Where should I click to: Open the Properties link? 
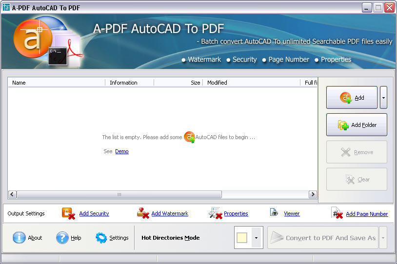pyautogui.click(x=236, y=213)
